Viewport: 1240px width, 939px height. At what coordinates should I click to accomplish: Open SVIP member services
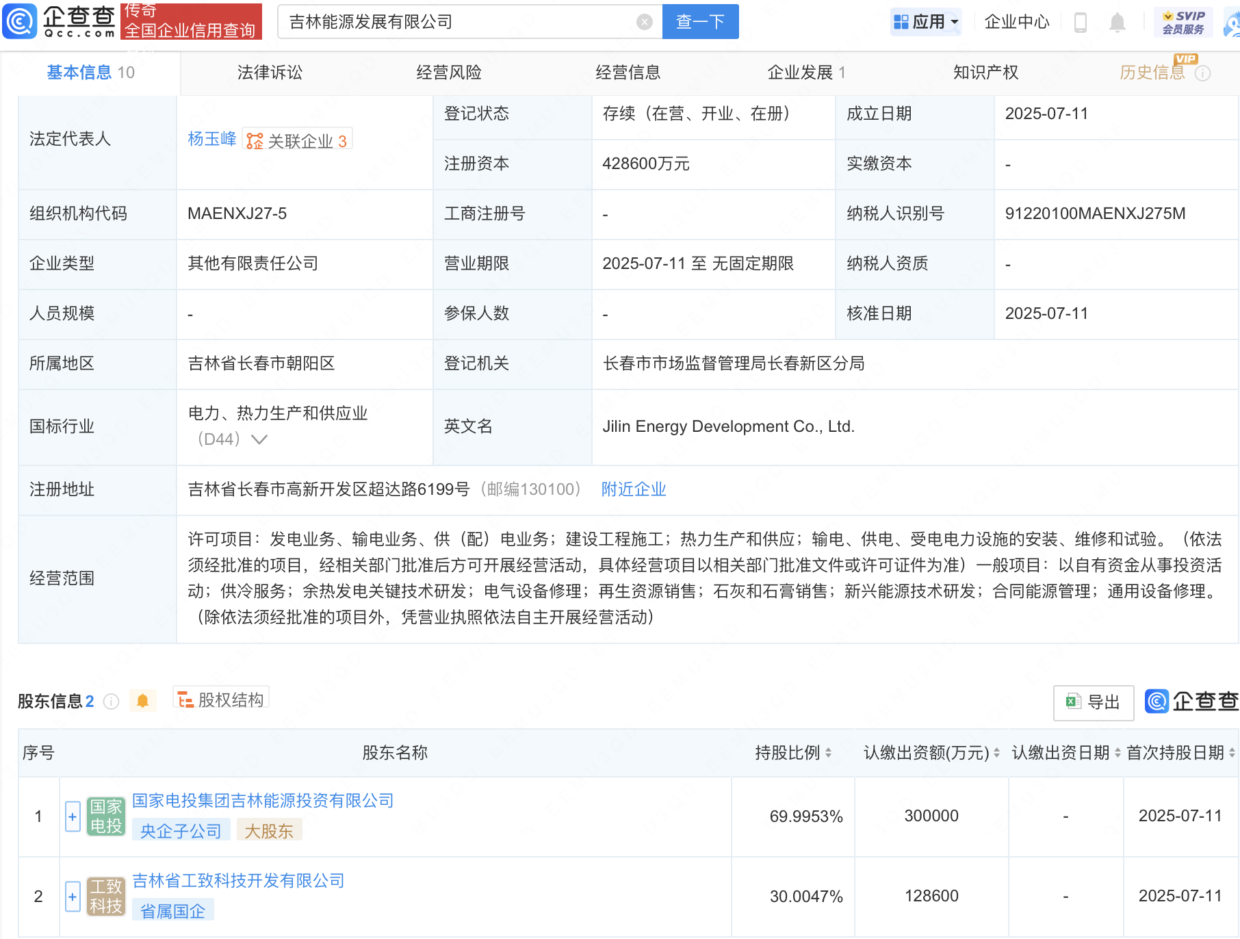pos(1183,23)
